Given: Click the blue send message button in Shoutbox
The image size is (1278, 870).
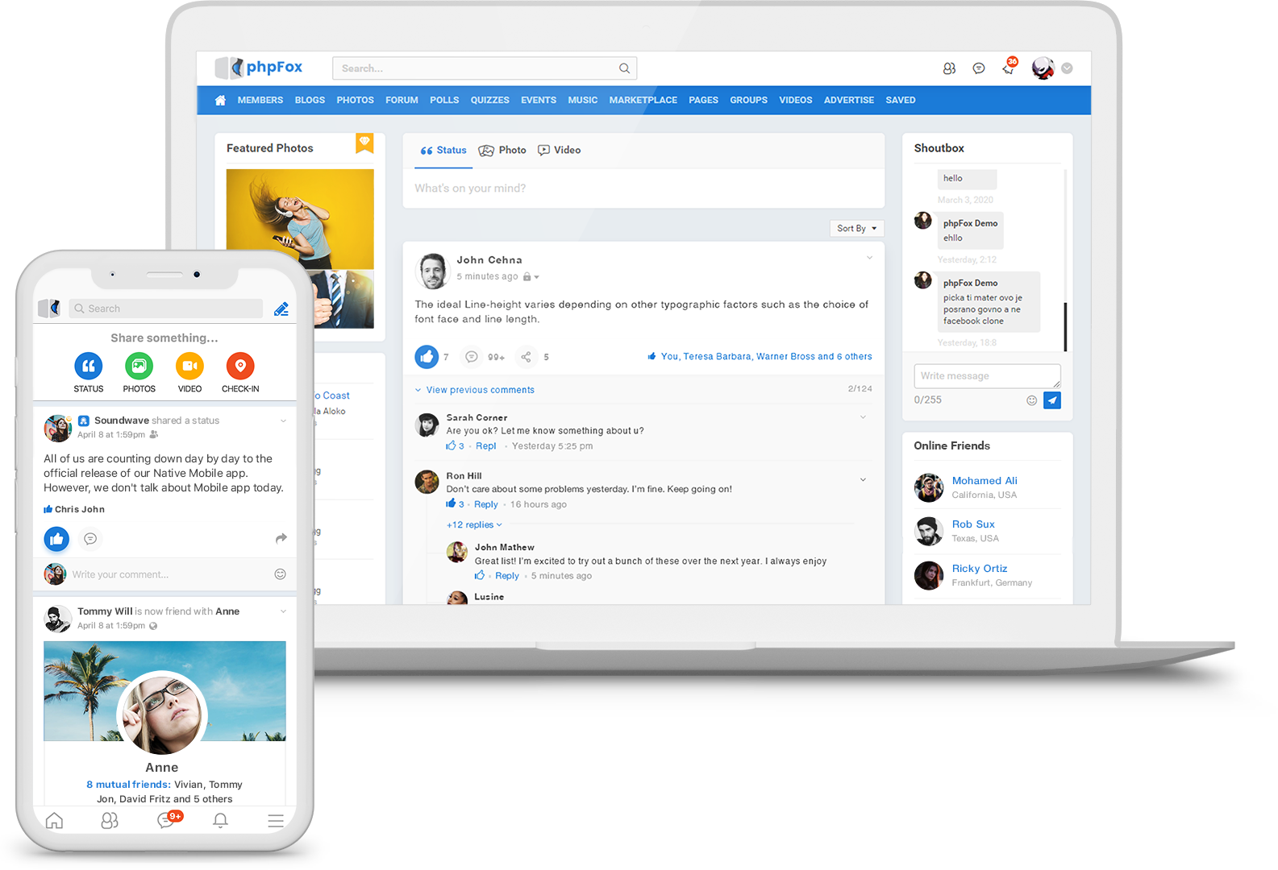Looking at the screenshot, I should coord(1052,400).
